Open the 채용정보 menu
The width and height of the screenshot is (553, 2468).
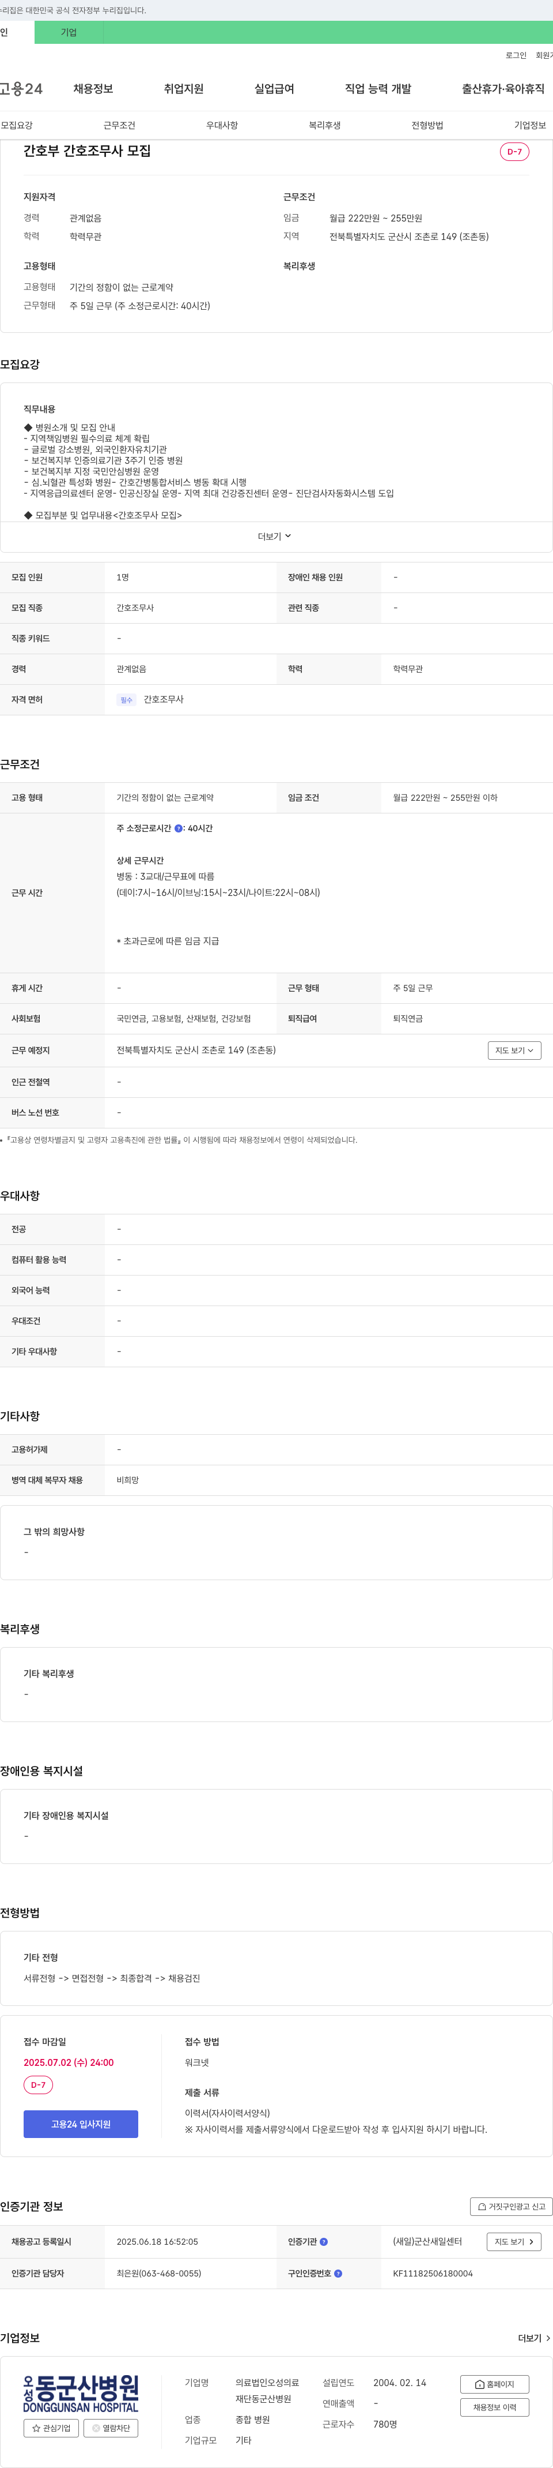pos(93,89)
